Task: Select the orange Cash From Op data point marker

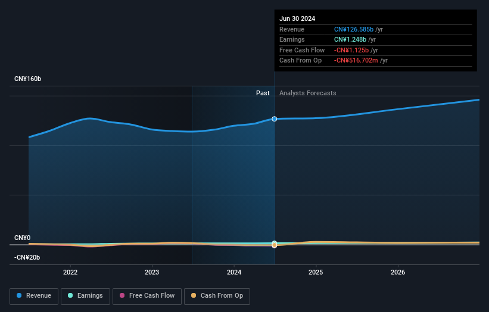Action: point(275,245)
